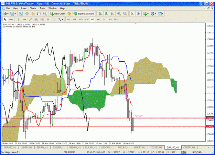Switch to M15 timeframe
The width and height of the screenshot is (215, 155).
[x=80, y=20]
